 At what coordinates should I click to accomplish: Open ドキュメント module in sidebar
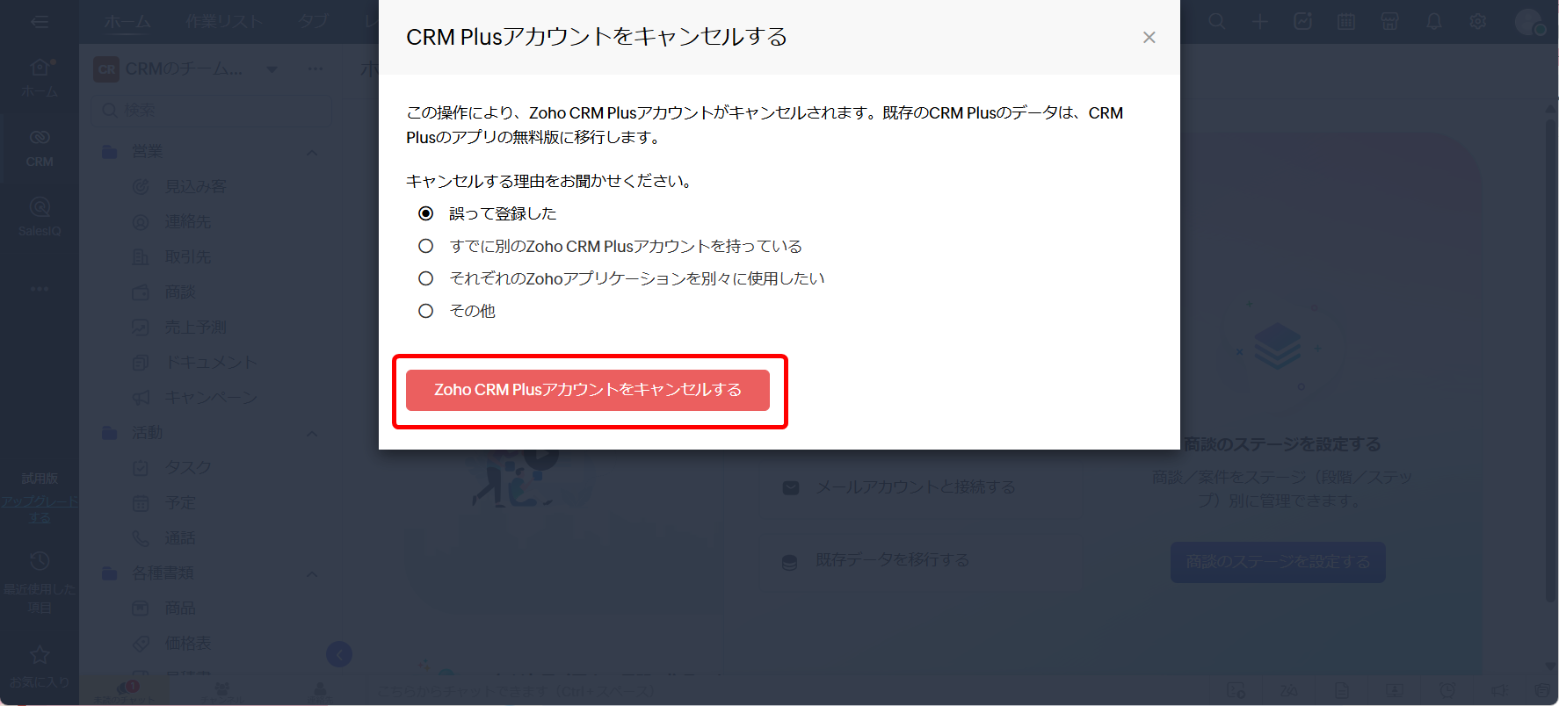pos(211,363)
